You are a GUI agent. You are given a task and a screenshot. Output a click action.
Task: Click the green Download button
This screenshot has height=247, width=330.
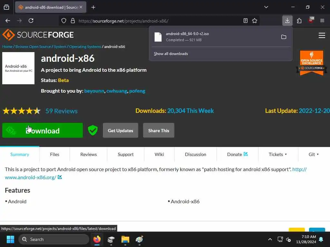[x=43, y=131]
